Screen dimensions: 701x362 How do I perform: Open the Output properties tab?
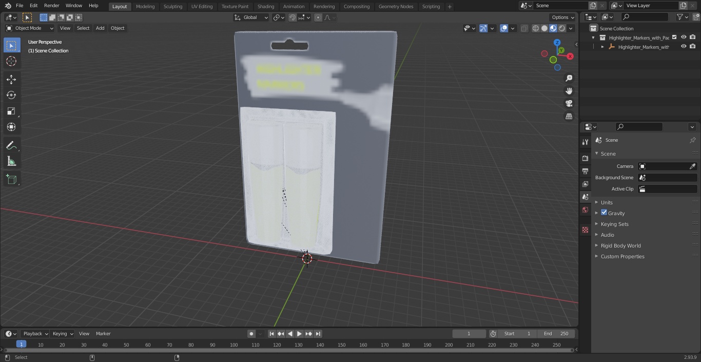(585, 171)
